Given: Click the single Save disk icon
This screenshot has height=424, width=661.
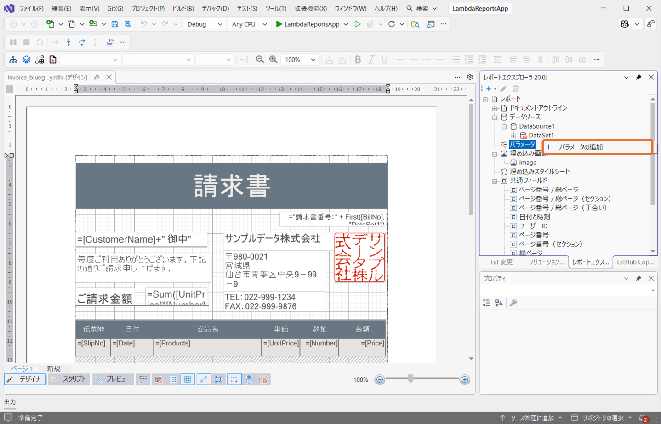Looking at the screenshot, I should (x=115, y=24).
